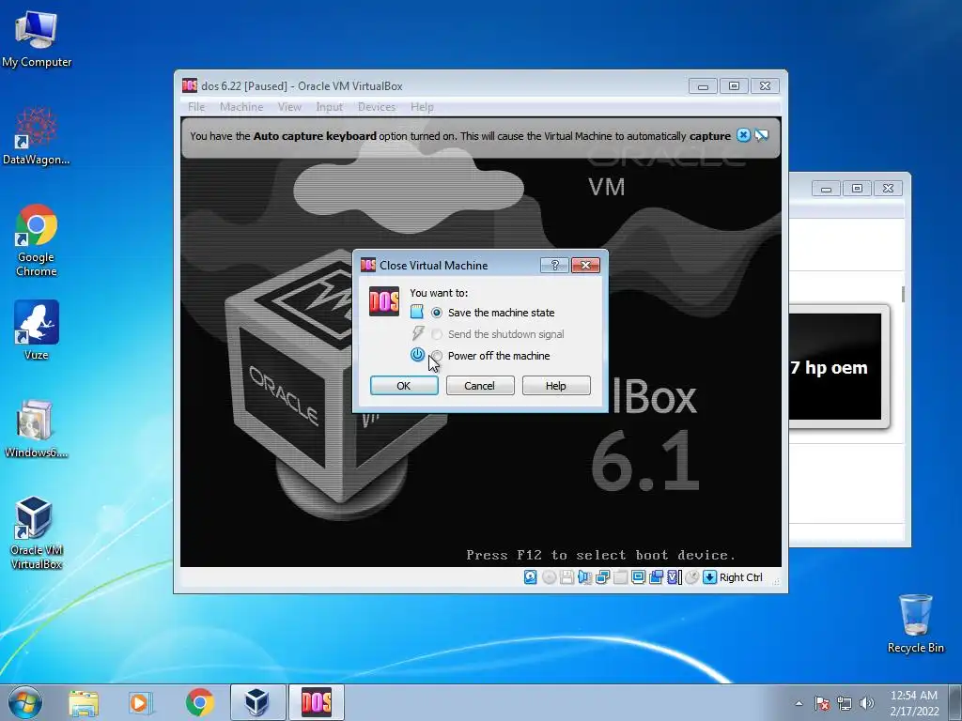Minimize the background VirtualBox Manager window

pos(827,188)
